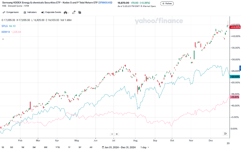The height and width of the screenshot is (149, 241).
Task: Click the +13.81% pink KRW=X label
Action: coord(235,97)
